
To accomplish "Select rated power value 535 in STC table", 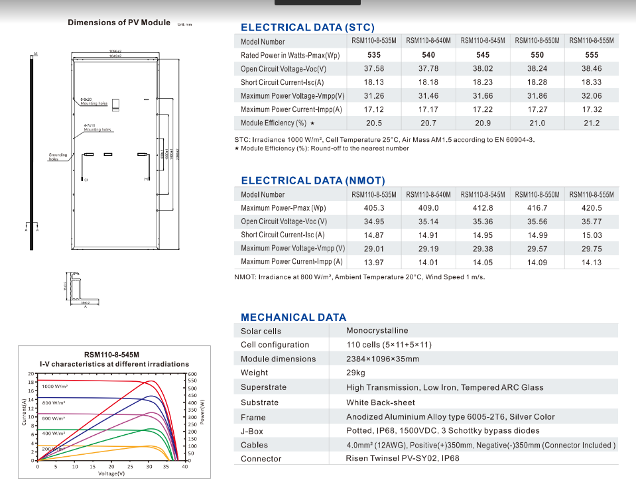I will click(374, 55).
